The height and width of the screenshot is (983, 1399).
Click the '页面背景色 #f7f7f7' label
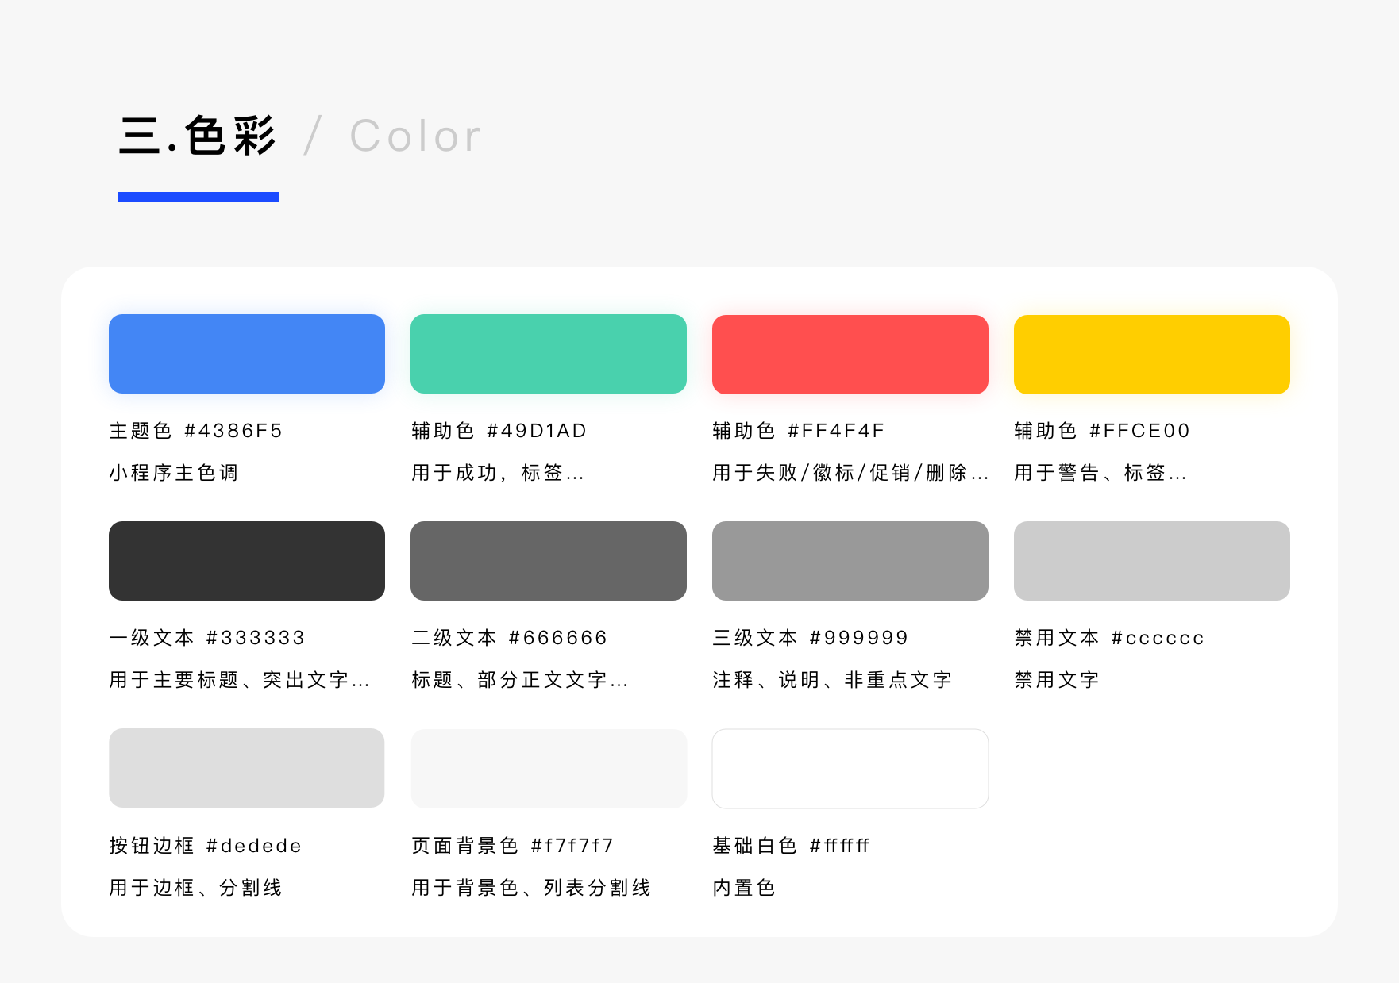[x=512, y=846]
